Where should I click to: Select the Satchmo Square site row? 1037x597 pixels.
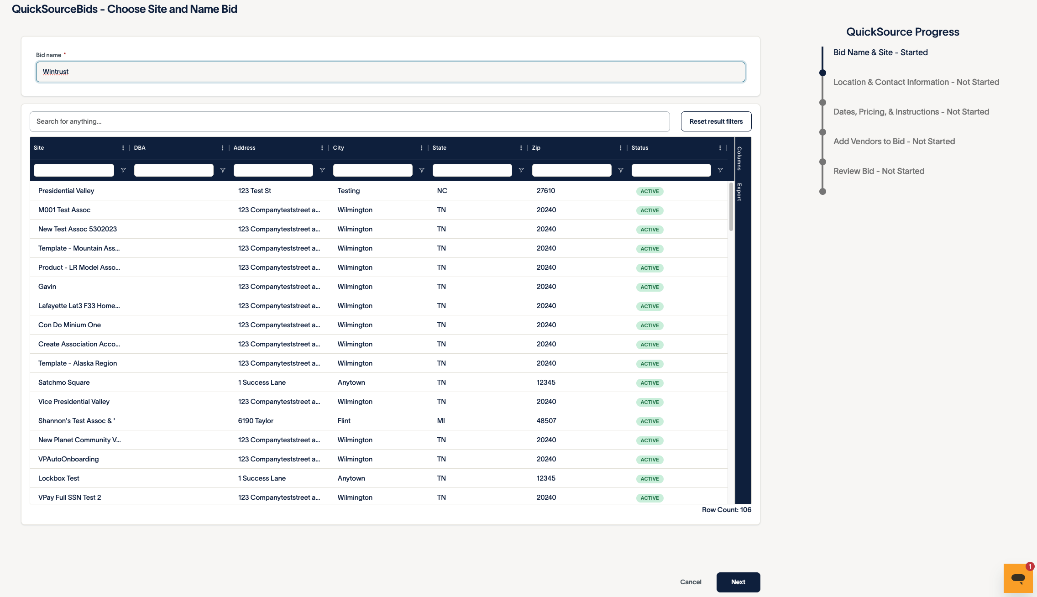pyautogui.click(x=379, y=382)
